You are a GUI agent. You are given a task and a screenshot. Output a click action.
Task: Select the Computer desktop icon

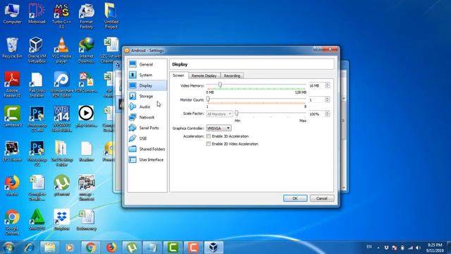[12, 14]
